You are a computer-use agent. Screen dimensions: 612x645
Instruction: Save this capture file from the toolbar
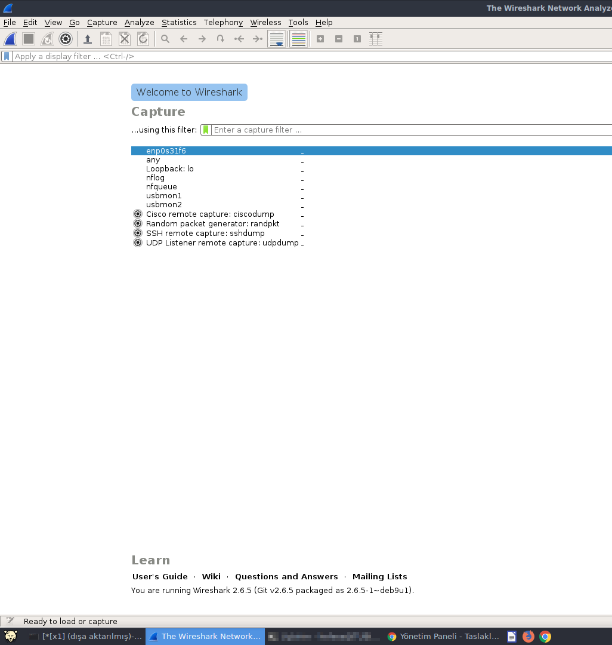(106, 39)
